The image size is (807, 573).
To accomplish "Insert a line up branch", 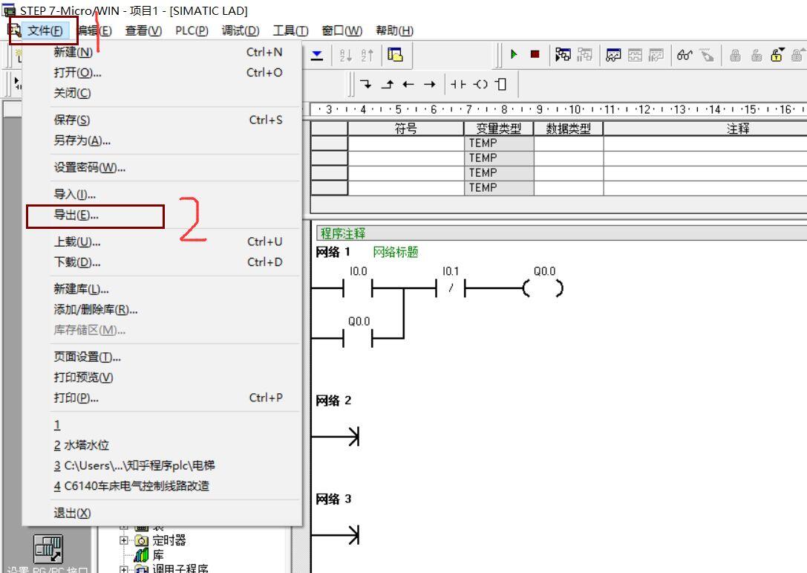I will (387, 84).
